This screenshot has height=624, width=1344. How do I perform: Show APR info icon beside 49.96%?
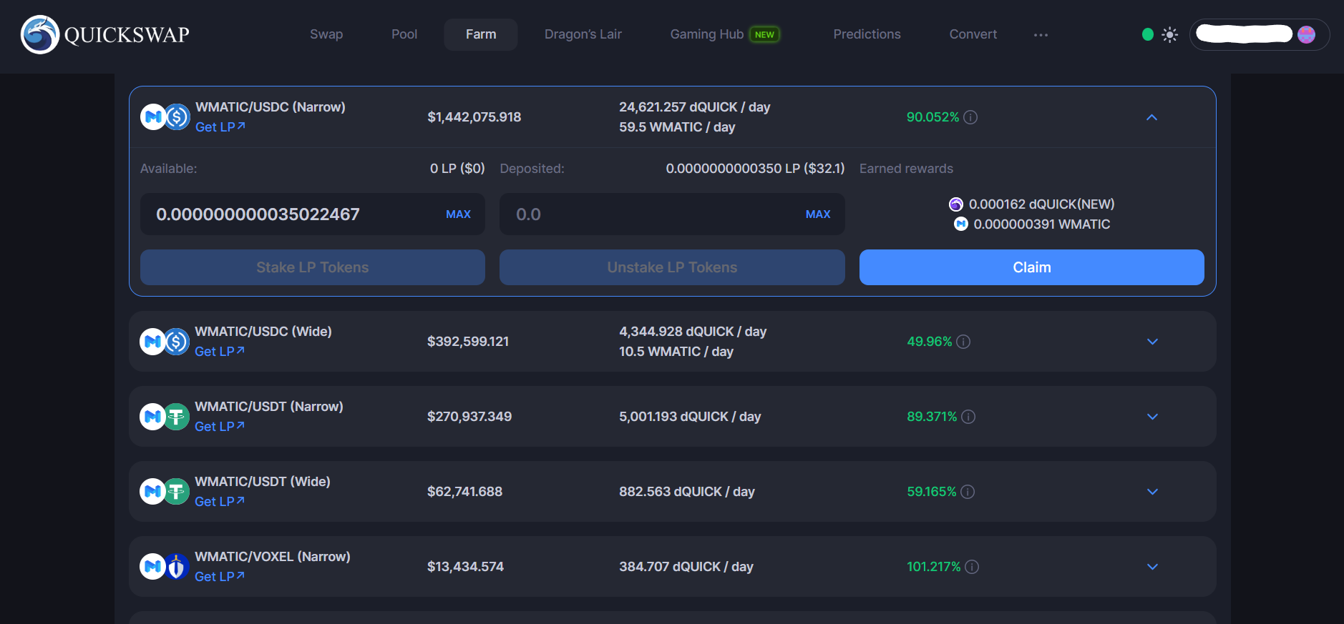tap(963, 342)
